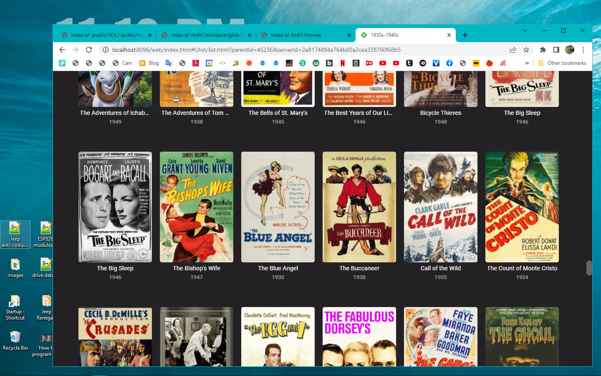Open the blue V bookmark

(436, 63)
